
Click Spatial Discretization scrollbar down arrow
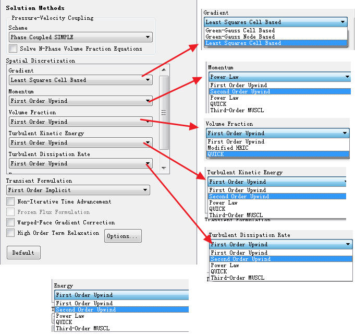[x=164, y=168]
